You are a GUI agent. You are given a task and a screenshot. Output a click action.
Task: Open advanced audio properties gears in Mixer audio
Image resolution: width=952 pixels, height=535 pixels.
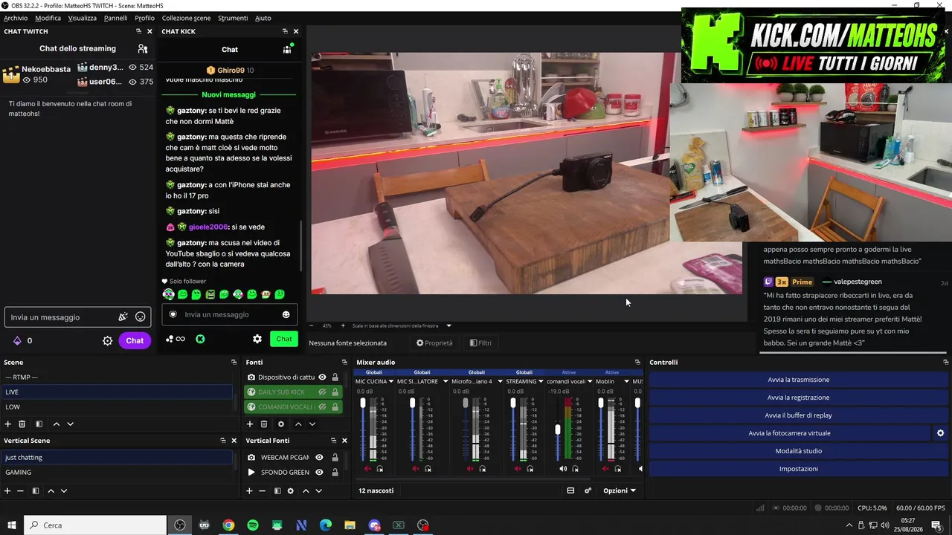pyautogui.click(x=588, y=490)
